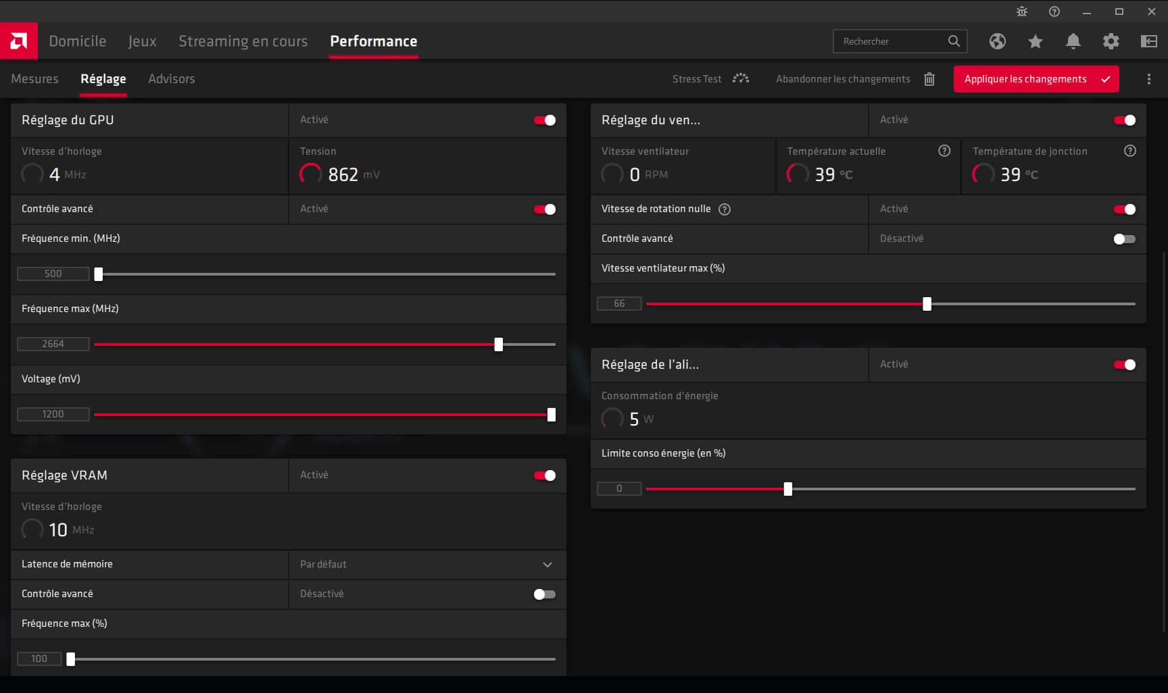This screenshot has height=693, width=1168.
Task: Toggle Vitesse de rotation nulle switch
Action: pos(1125,209)
